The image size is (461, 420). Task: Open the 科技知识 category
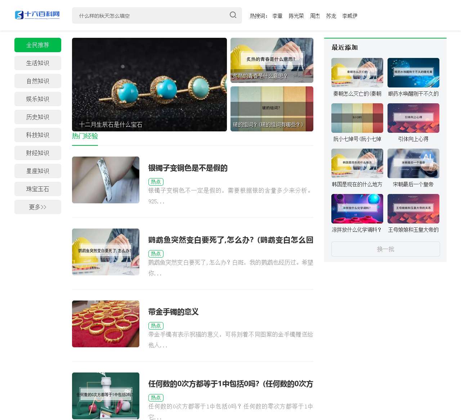click(37, 135)
